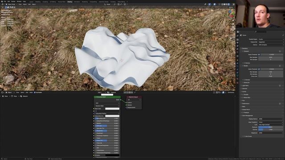Click the Material breadcrumb in node editor
The height and width of the screenshot is (160, 285).
24,96
